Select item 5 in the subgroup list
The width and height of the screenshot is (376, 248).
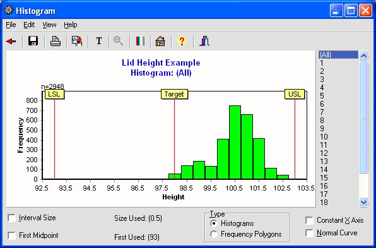[338, 96]
